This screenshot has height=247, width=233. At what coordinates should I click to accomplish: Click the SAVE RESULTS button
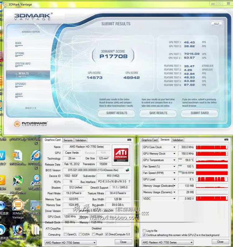tap(158, 113)
